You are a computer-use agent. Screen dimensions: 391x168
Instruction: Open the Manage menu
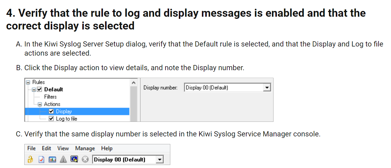85,148
